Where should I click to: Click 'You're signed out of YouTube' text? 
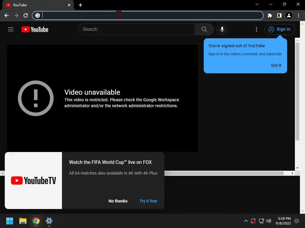pos(236,46)
